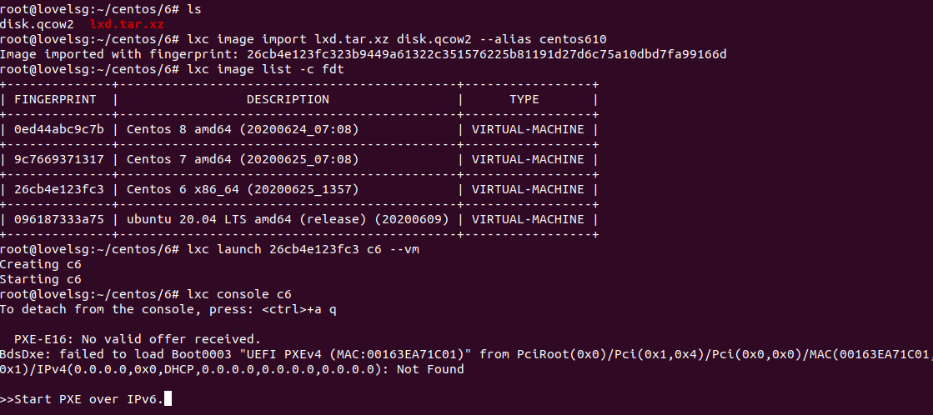Click VIRTUAL-MACHINE in the ubuntu row

click(528, 219)
